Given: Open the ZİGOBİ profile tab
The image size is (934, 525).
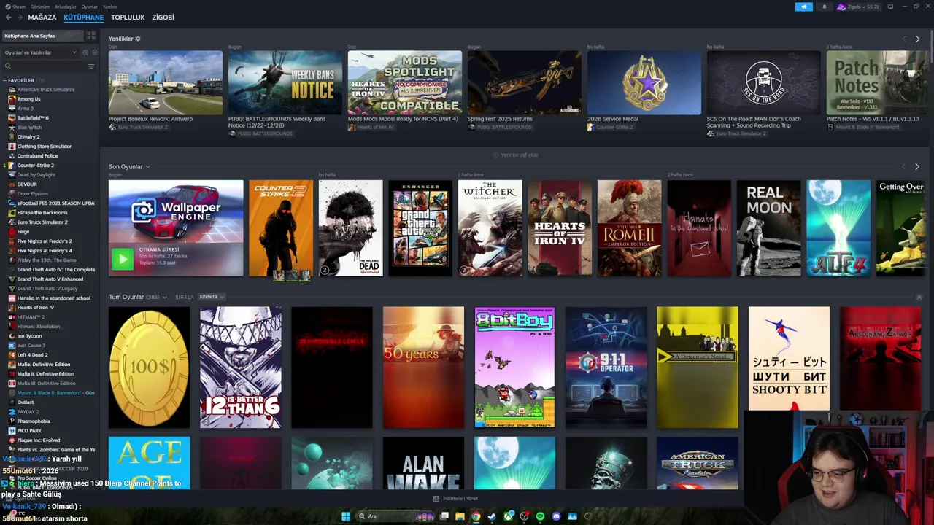Looking at the screenshot, I should pyautogui.click(x=163, y=17).
